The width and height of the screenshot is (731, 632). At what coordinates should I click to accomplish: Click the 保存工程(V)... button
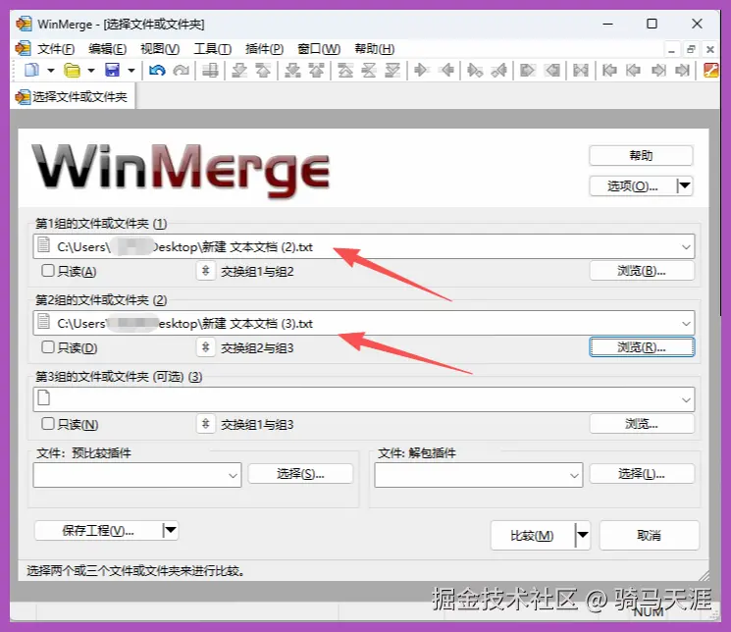point(98,530)
